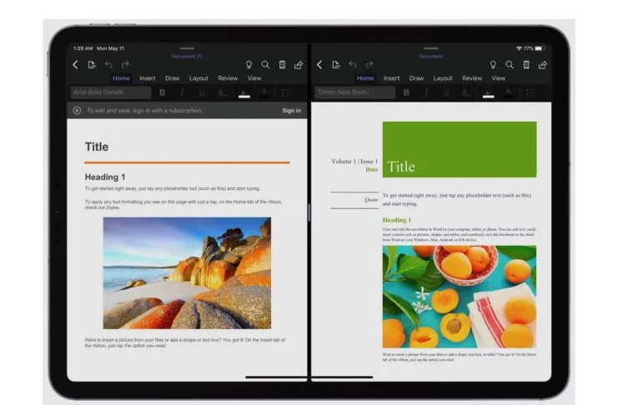Open file menu icon in right document
The height and width of the screenshot is (405, 618).
[x=336, y=65]
